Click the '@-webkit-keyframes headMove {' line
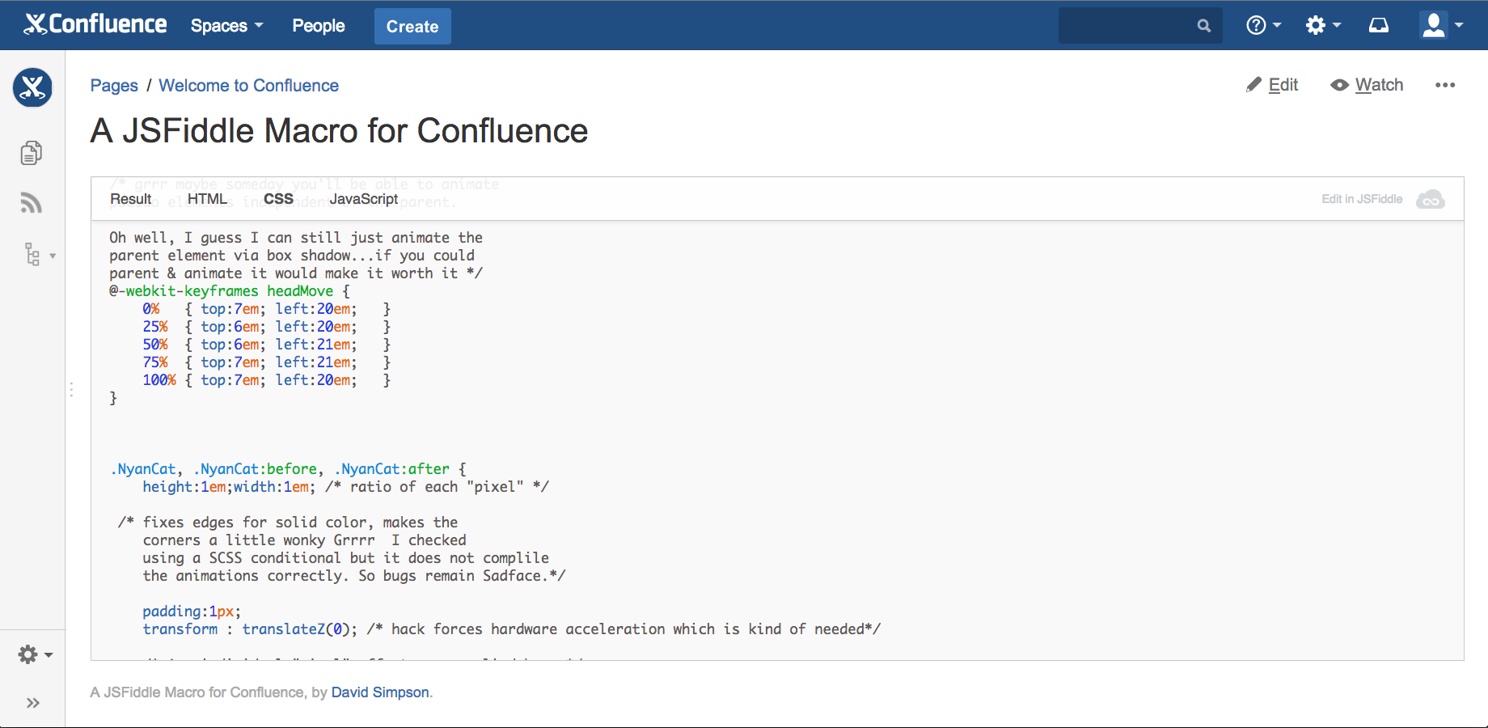 230,291
